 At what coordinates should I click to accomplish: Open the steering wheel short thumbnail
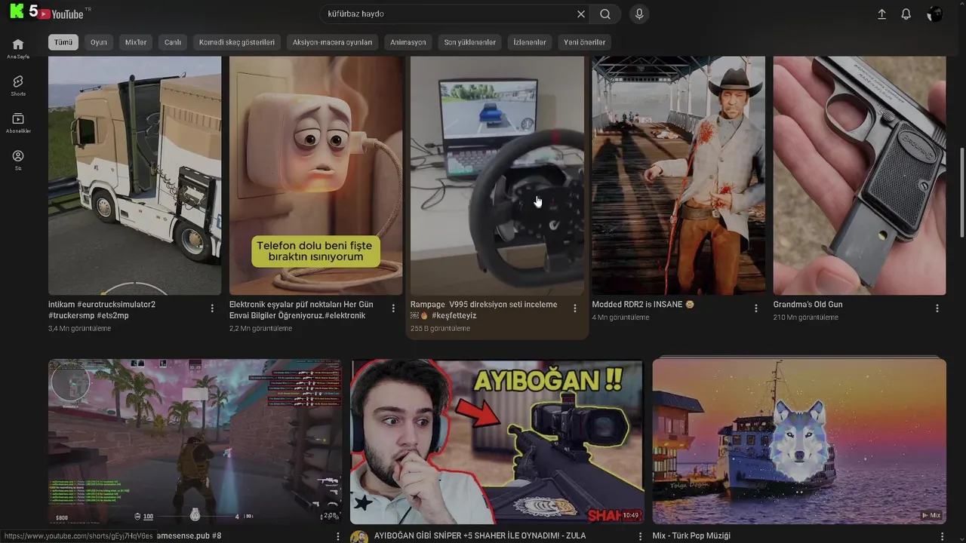[x=497, y=175]
